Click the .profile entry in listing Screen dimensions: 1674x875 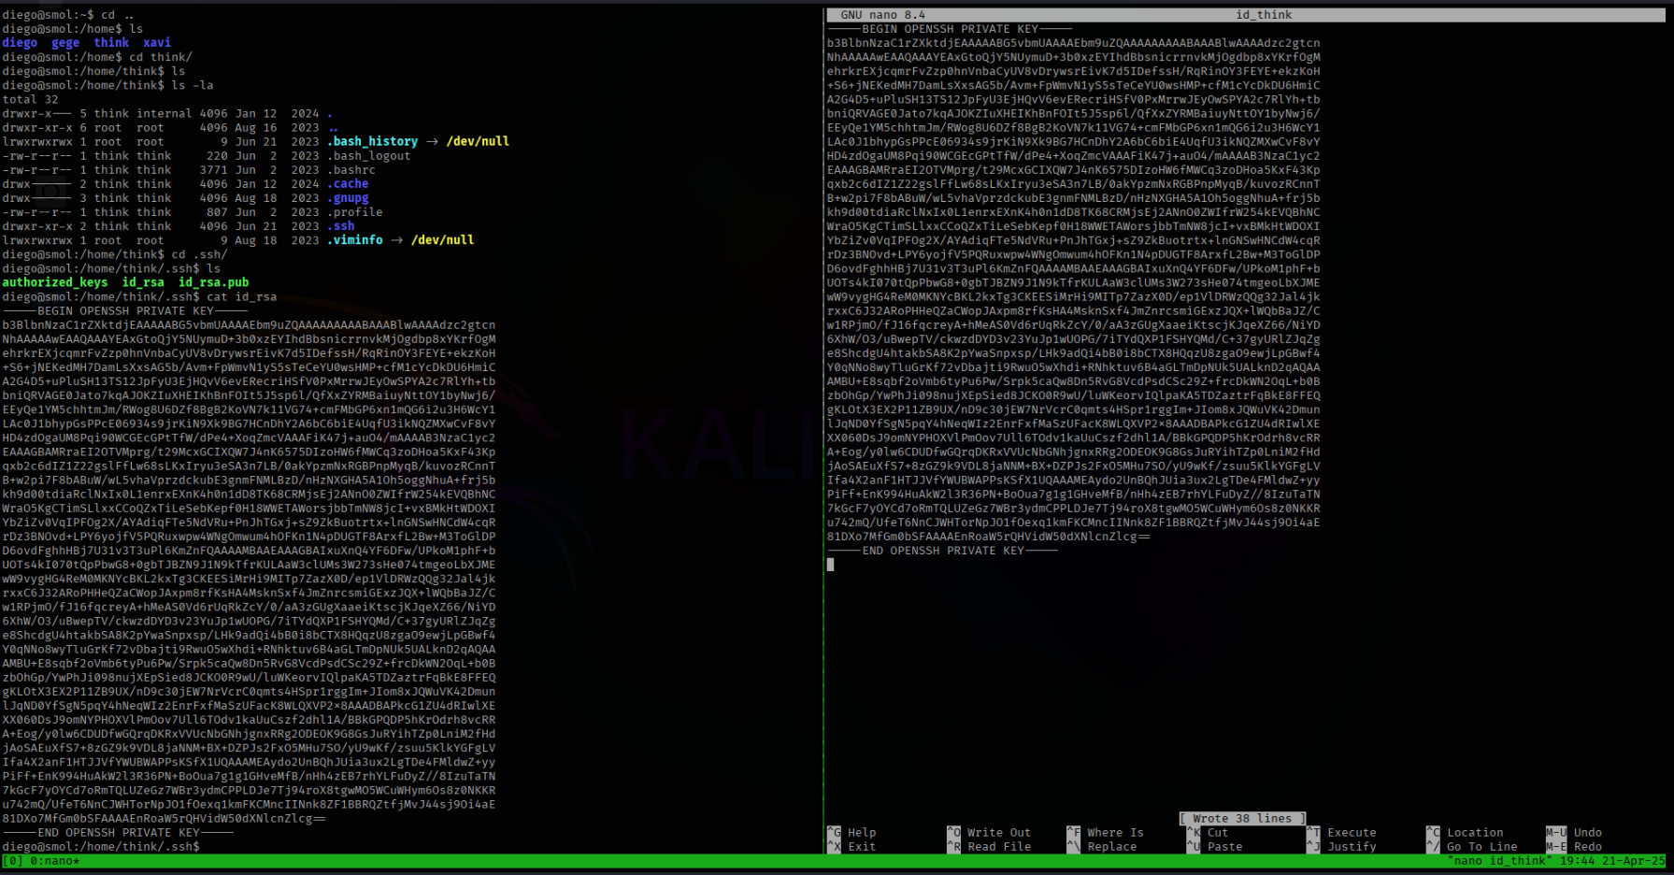(x=355, y=212)
